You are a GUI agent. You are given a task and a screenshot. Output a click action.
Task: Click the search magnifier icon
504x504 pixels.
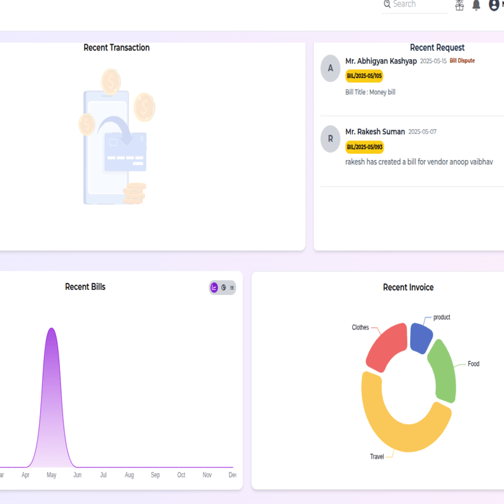click(386, 4)
